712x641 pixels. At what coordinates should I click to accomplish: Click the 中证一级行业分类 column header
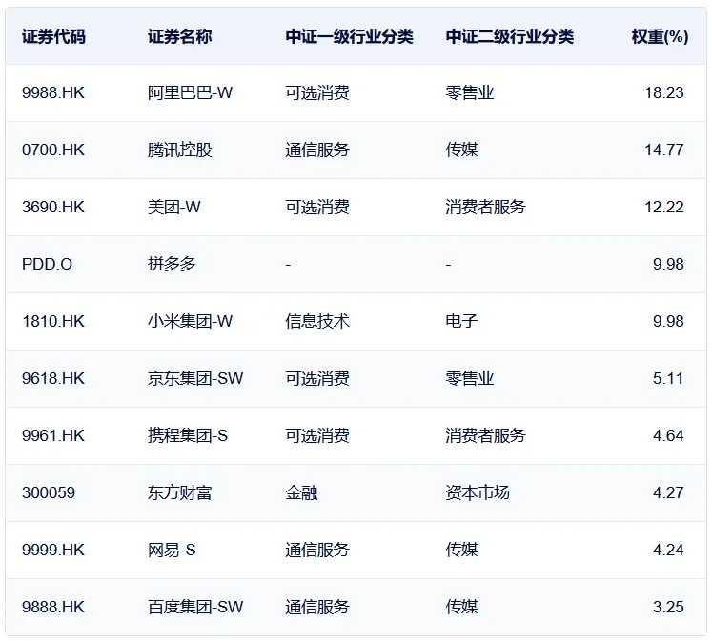tap(349, 37)
